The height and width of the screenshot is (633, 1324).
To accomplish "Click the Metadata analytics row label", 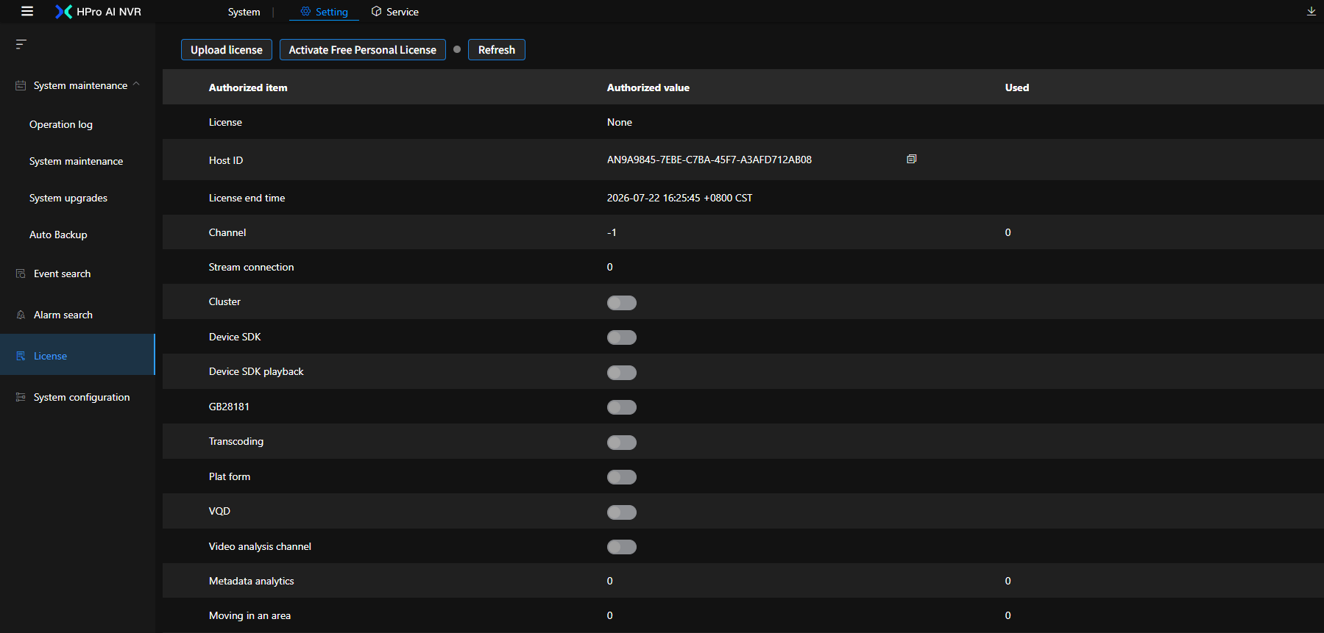I will pos(252,581).
